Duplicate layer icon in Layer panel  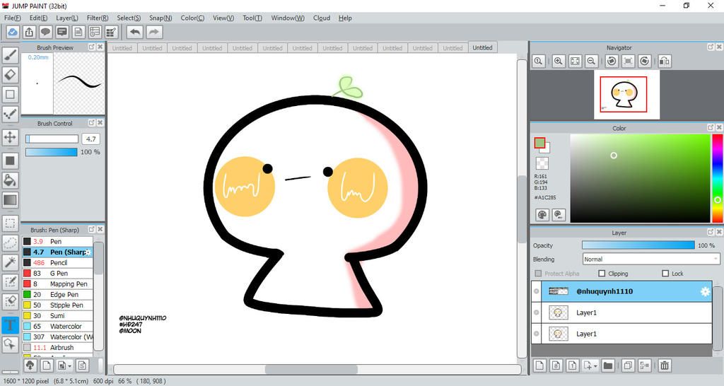click(x=628, y=365)
